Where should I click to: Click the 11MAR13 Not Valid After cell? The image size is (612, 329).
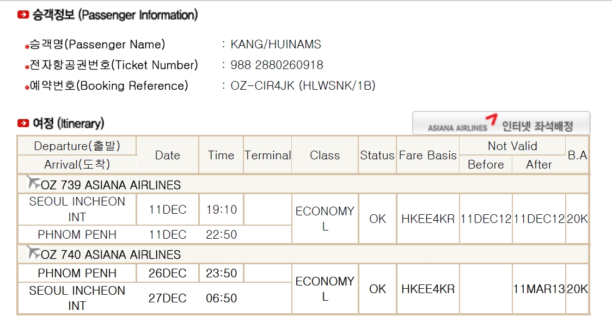[x=538, y=289]
